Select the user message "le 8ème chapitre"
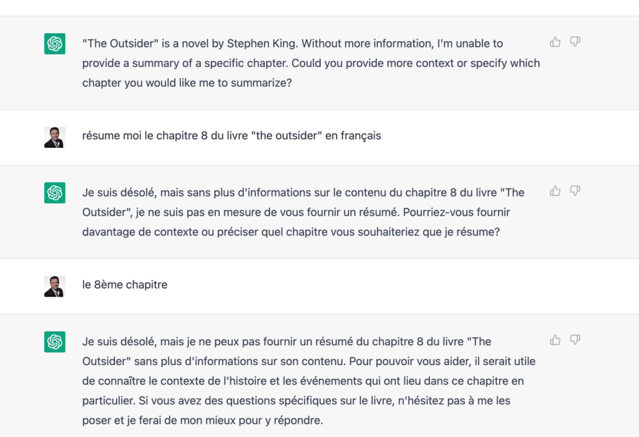This screenshot has height=437, width=639. click(125, 285)
